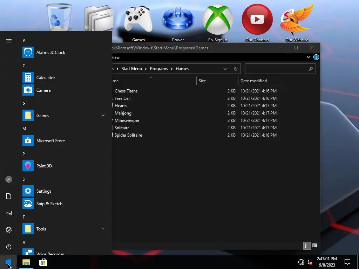
Task: Click the search box in Explorer
Action: click(x=280, y=69)
